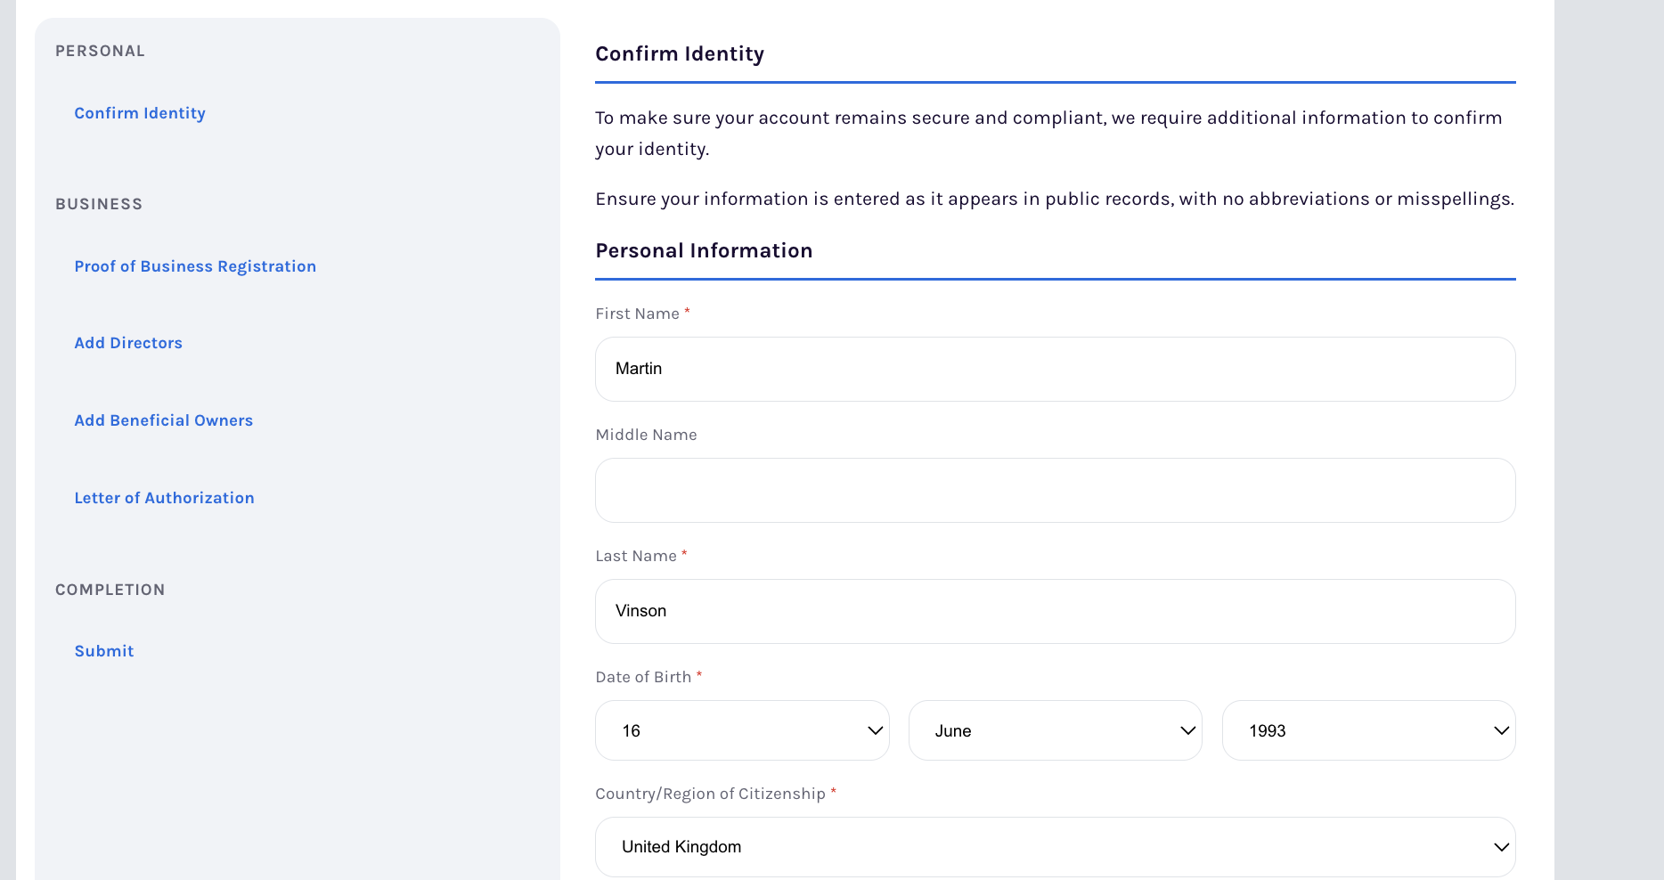Open the birth day dropdown showing 16
The width and height of the screenshot is (1664, 880).
coord(730,730)
